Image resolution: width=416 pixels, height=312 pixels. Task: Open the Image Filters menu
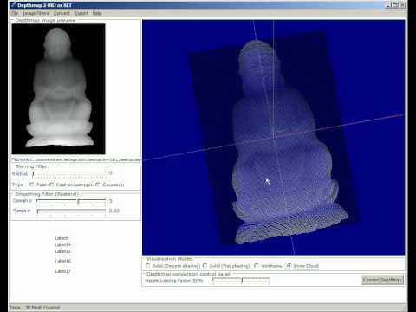click(36, 13)
